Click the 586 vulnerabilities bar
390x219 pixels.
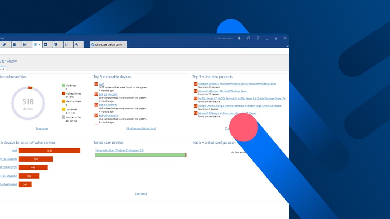(36, 159)
